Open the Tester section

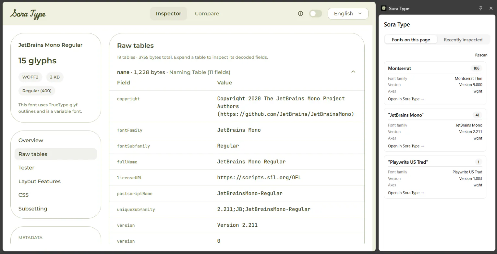(56, 168)
